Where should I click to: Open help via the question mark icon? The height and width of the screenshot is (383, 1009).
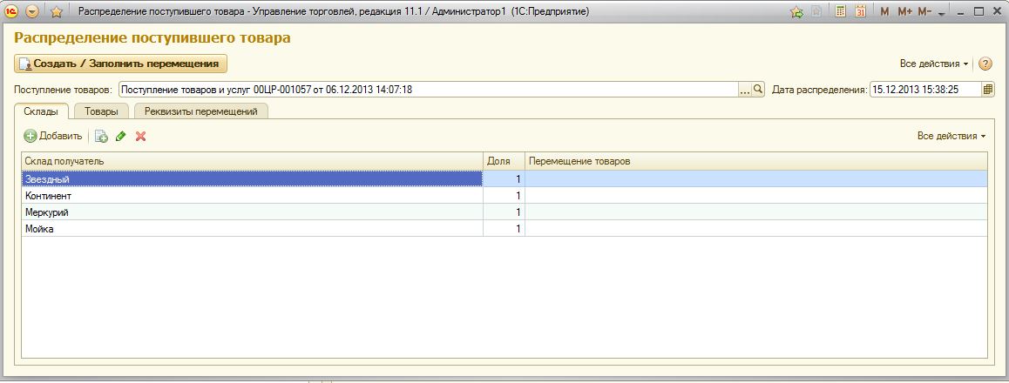(985, 64)
